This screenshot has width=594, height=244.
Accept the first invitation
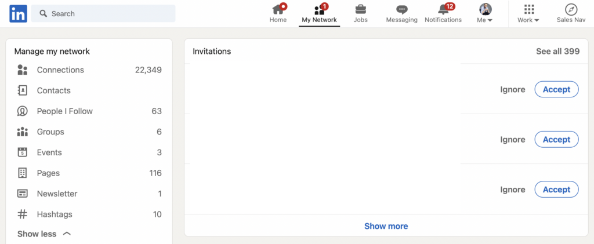556,90
